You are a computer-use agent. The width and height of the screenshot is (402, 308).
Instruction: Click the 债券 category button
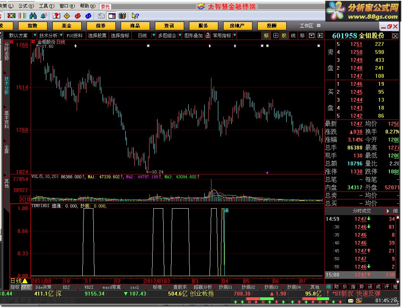tap(101, 26)
